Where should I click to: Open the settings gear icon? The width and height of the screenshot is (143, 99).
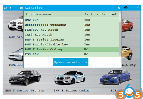coord(126,8)
